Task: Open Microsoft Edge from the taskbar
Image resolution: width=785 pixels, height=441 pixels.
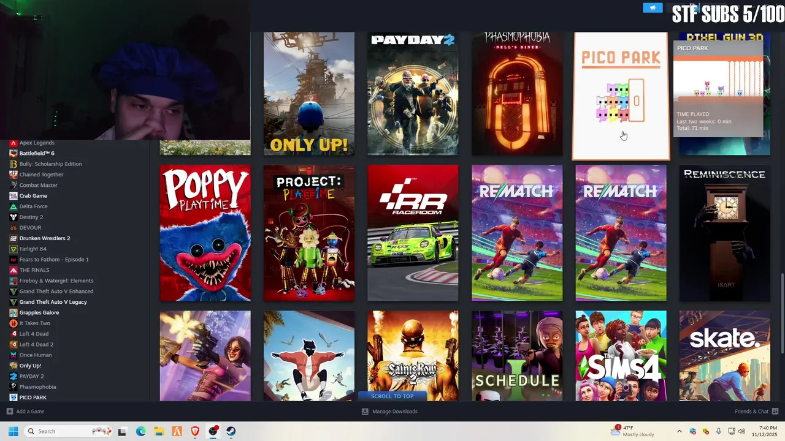Action: [x=140, y=431]
